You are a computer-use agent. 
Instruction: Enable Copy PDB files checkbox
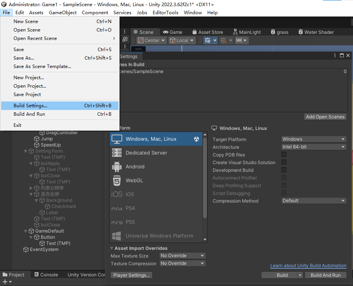pos(284,155)
